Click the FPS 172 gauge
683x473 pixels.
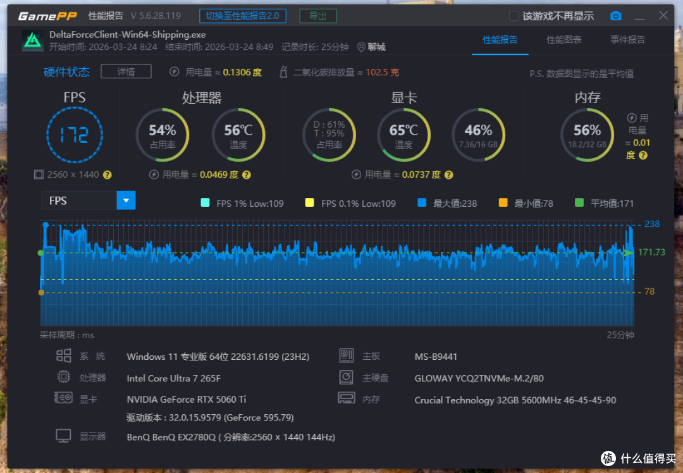[x=75, y=135]
